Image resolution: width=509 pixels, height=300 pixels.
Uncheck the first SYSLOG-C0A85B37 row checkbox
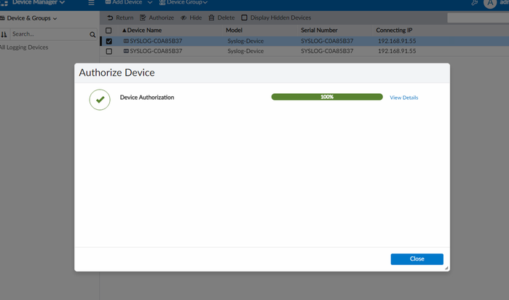pos(109,42)
